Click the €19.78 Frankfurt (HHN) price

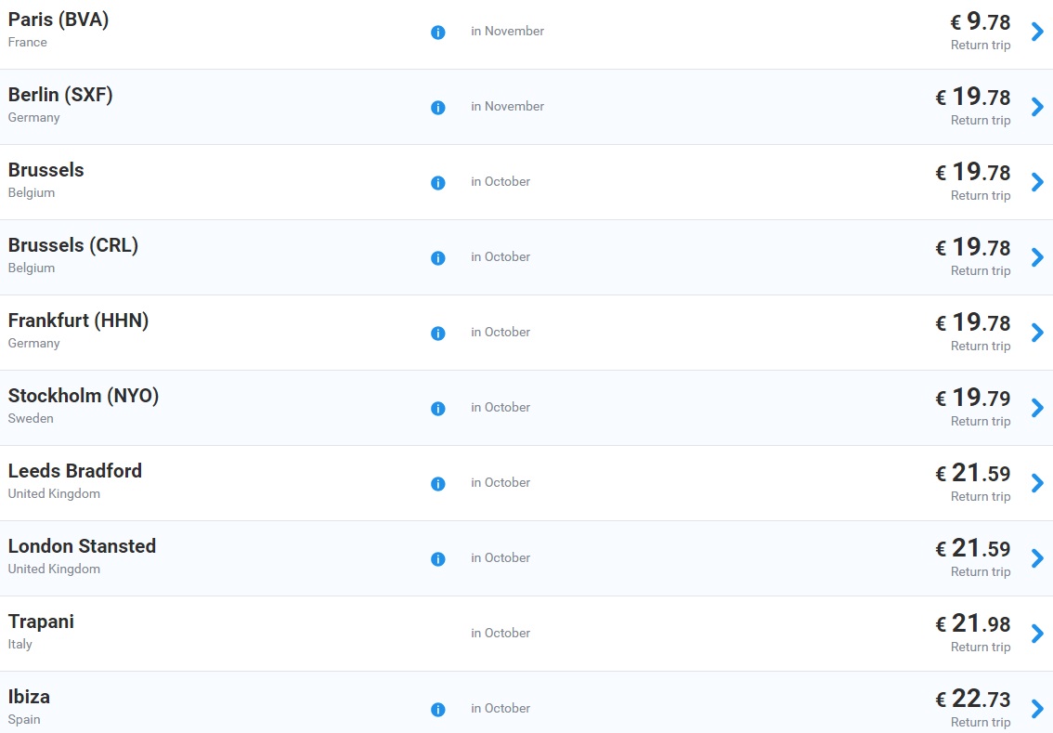(x=973, y=323)
